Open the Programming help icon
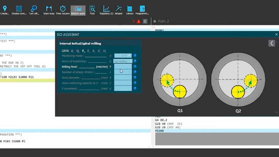Image resolution: width=279 pixels, height=157 pixels. tap(142, 10)
